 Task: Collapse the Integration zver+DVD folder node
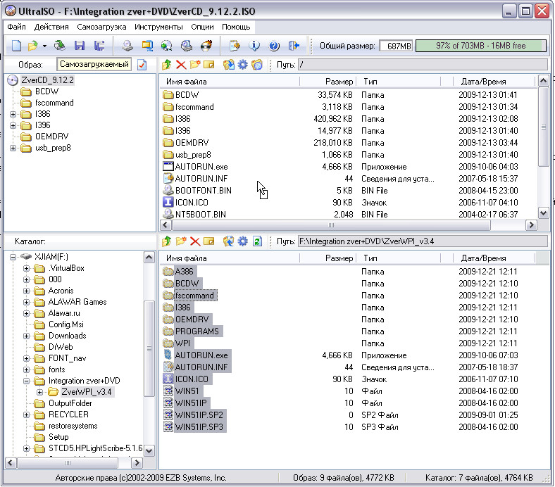point(27,381)
